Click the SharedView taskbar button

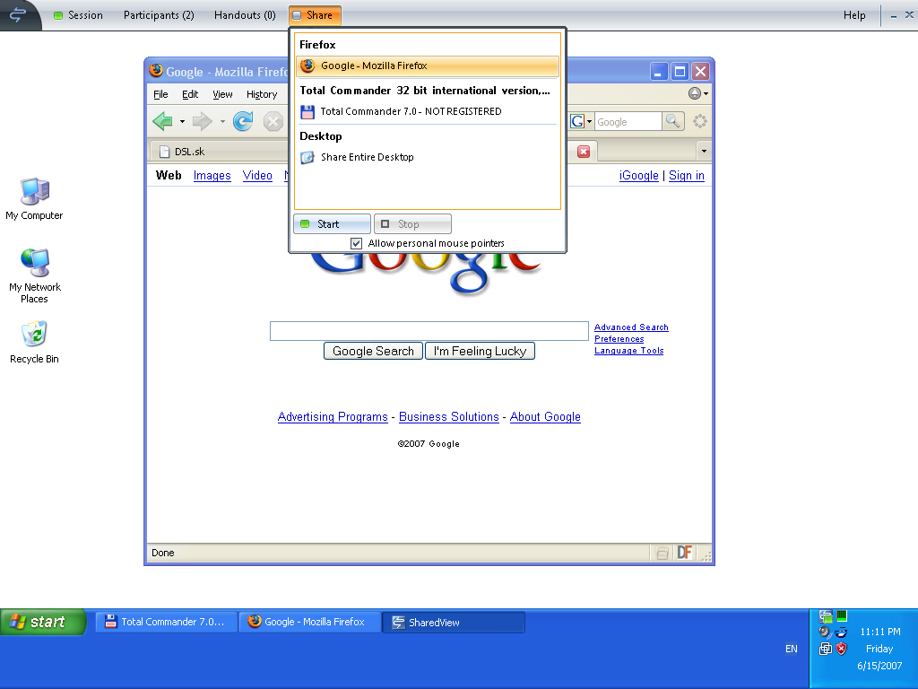[454, 623]
